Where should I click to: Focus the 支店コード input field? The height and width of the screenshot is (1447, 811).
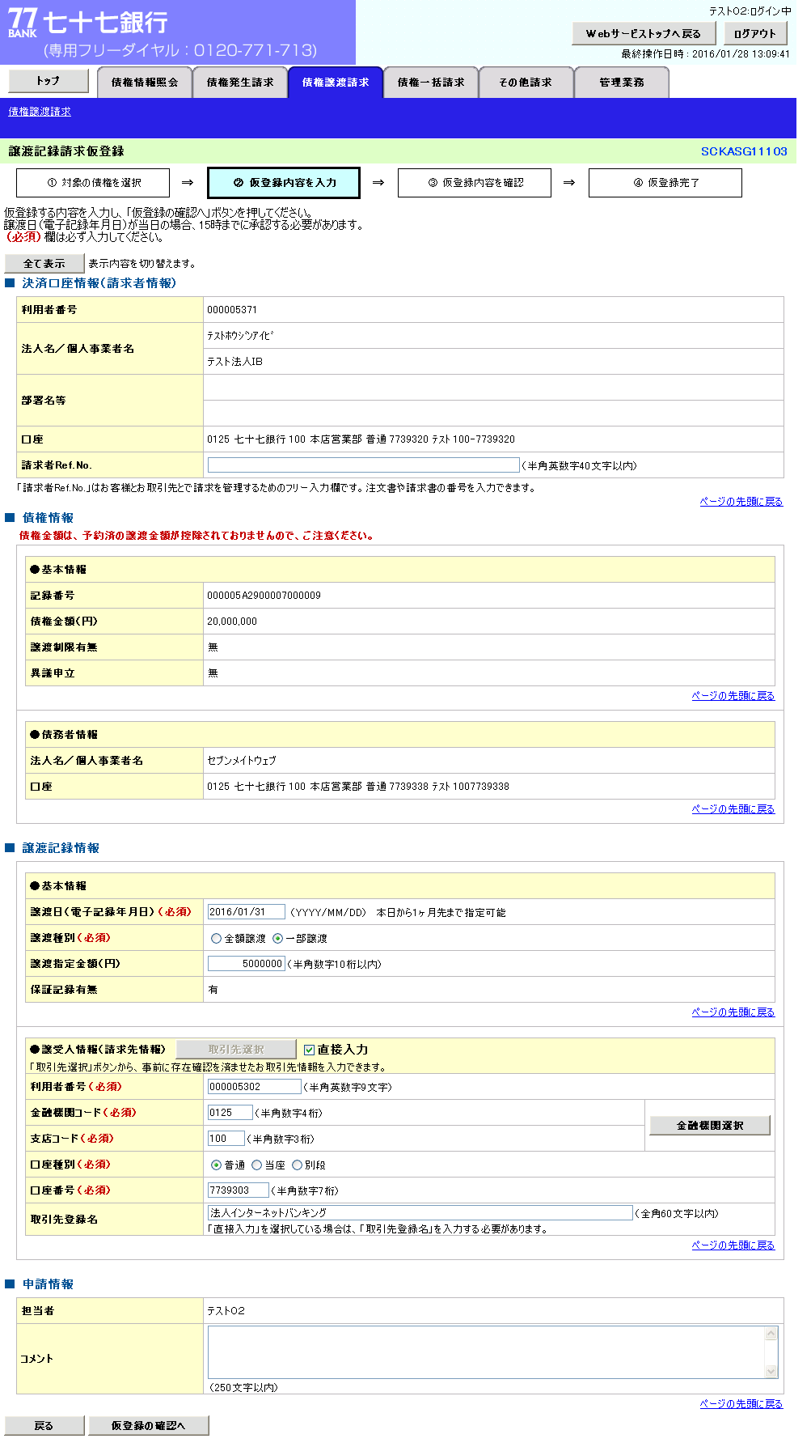(226, 1139)
